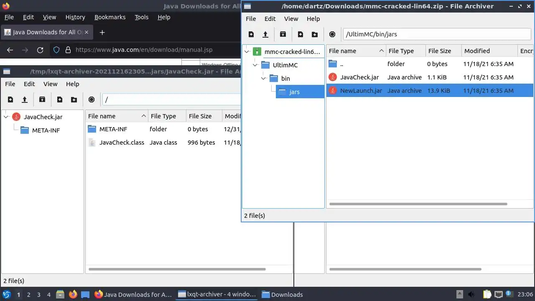Viewport: 535px width, 301px height.
Task: Open Tools menu in Firefox
Action: point(141,17)
